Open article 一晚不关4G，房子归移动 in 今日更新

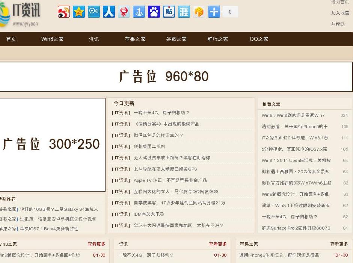pos(161,113)
